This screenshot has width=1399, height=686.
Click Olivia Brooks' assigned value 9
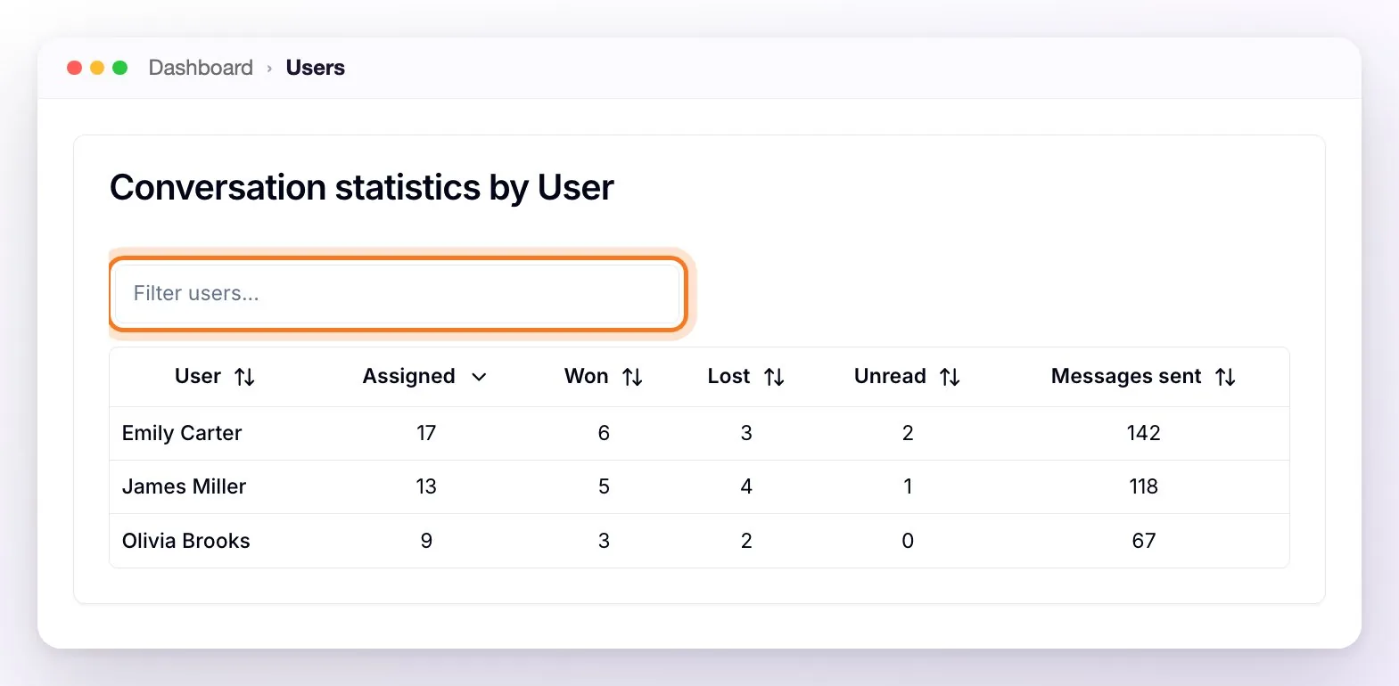pyautogui.click(x=426, y=541)
